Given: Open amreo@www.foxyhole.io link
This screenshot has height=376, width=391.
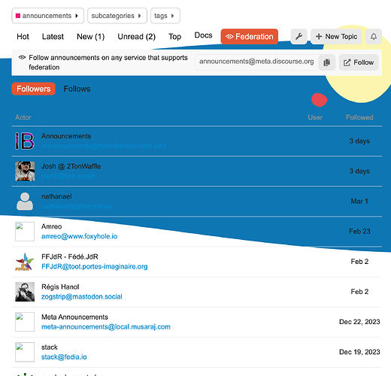Looking at the screenshot, I should pyautogui.click(x=80, y=236).
